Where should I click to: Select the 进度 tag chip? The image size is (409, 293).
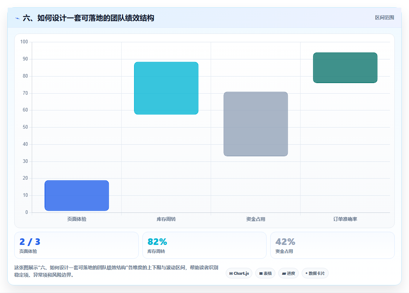tap(288, 273)
